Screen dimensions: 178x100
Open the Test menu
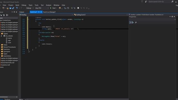pos(42,5)
